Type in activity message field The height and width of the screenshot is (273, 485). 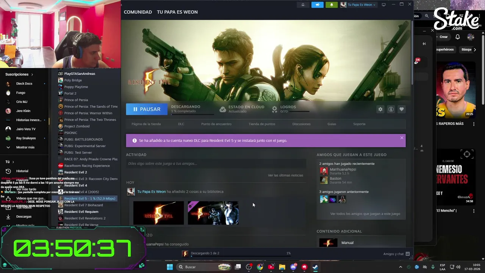(x=216, y=164)
